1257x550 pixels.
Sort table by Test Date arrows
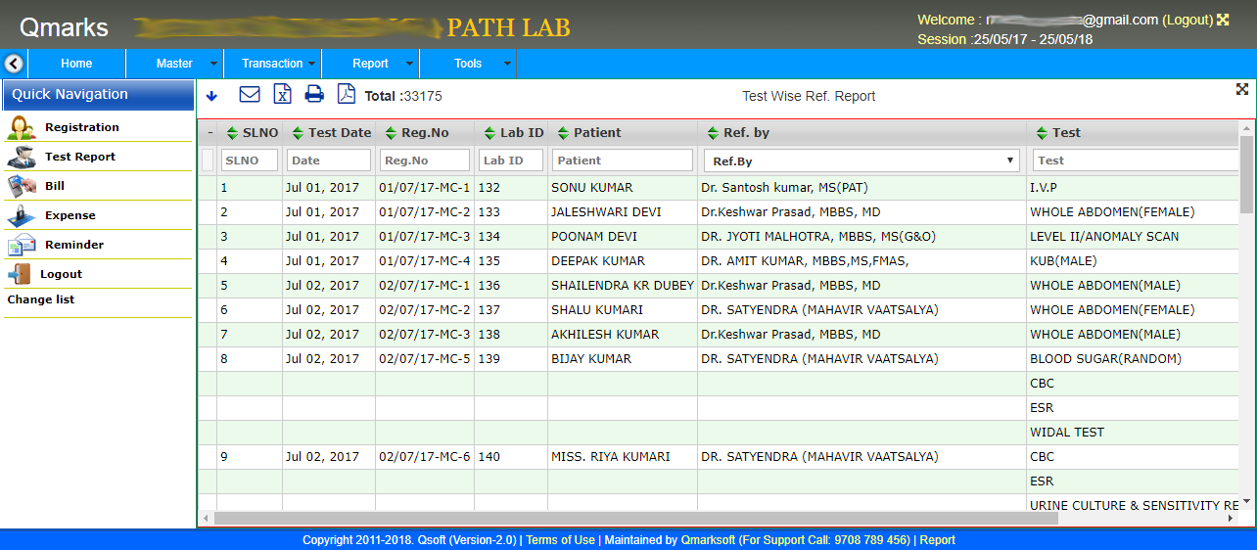coord(298,133)
